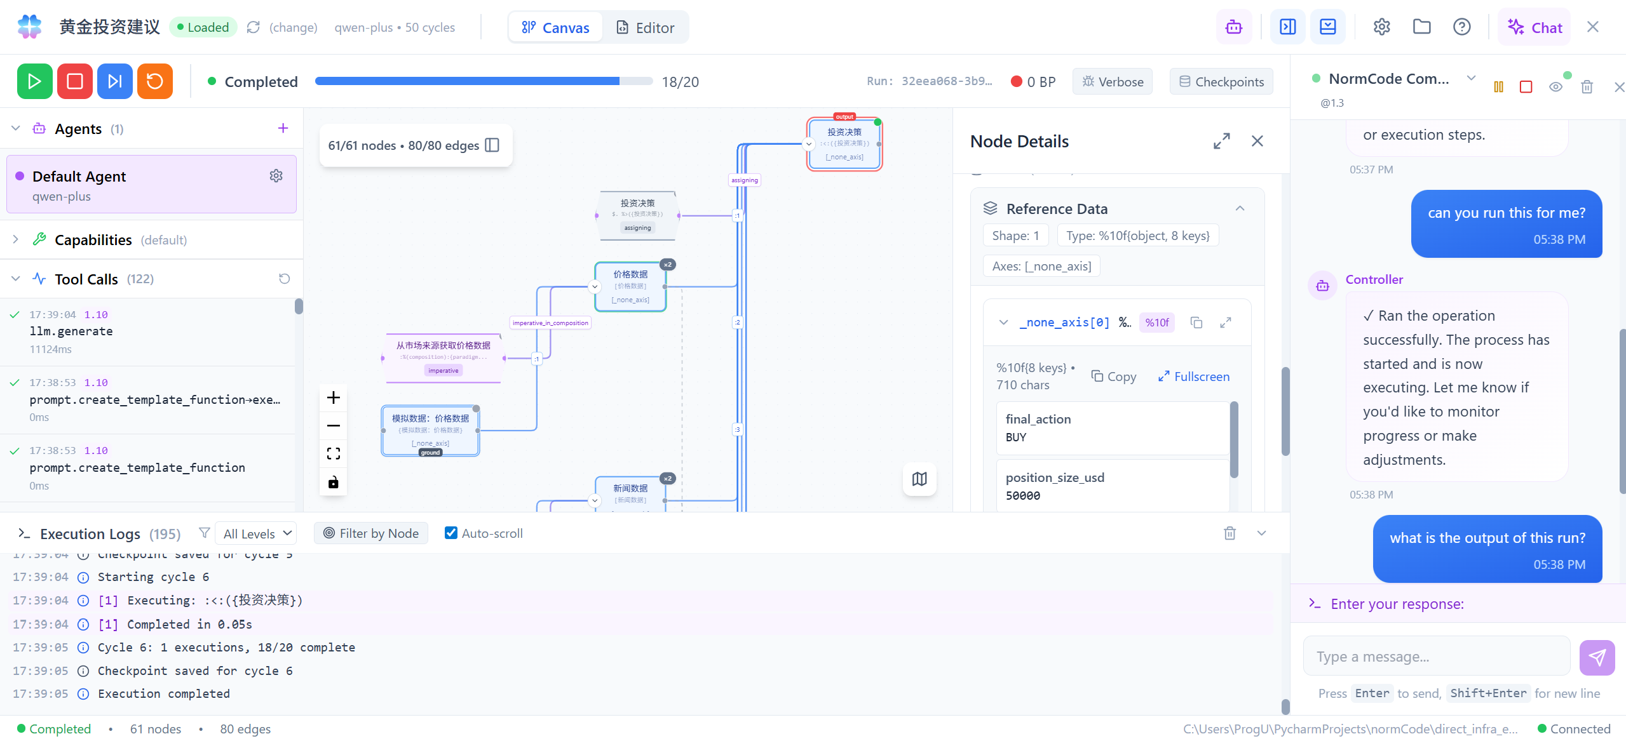Click the orange Reset button
The height and width of the screenshot is (741, 1626).
tap(154, 81)
